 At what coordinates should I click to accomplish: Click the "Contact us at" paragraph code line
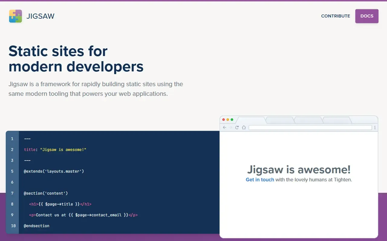[x=83, y=215]
